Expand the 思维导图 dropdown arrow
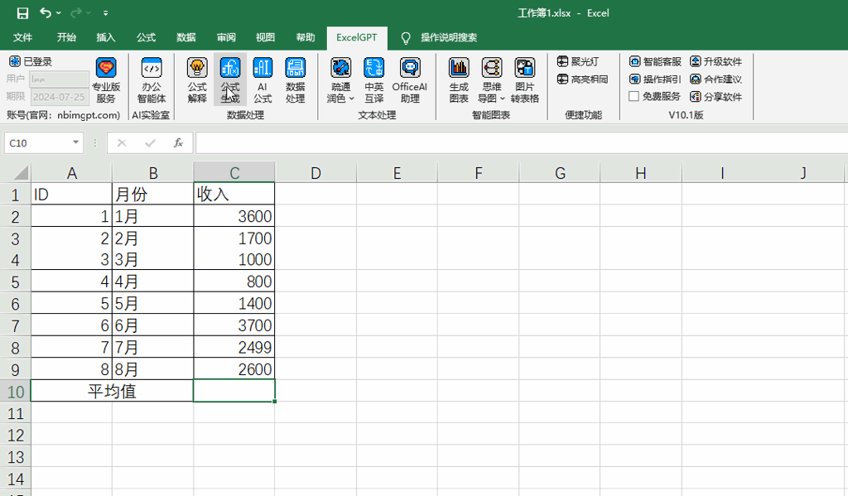Image resolution: width=848 pixels, height=496 pixels. (x=503, y=99)
